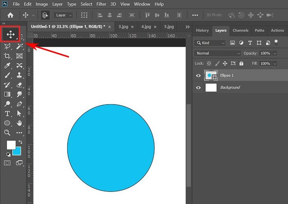Select the Crop tool
The image size is (288, 204).
(7, 56)
